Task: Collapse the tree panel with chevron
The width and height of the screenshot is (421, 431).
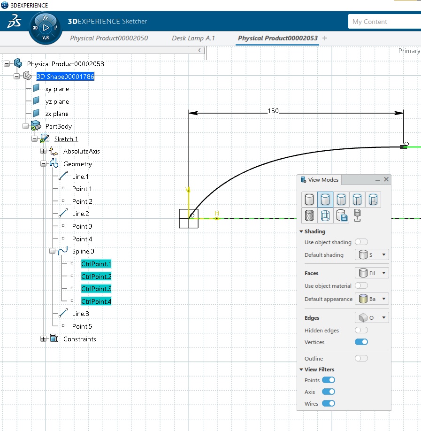Action: (199, 50)
